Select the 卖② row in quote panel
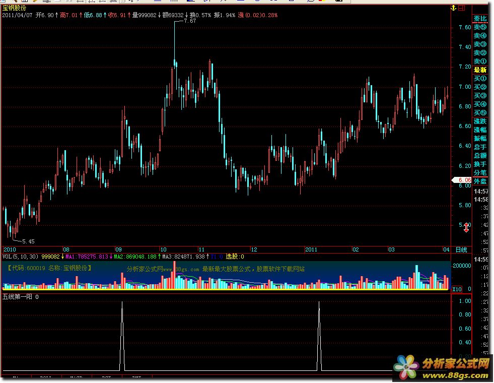 coord(480,52)
